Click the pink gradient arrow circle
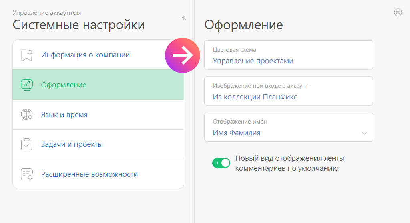The image size is (410, 223). pos(183,55)
